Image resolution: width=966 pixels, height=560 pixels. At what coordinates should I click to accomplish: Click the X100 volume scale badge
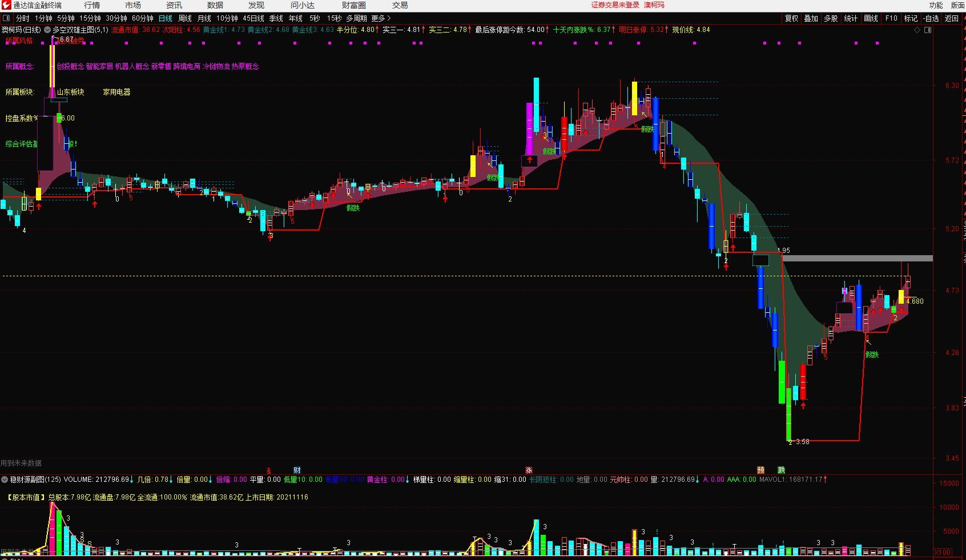(x=942, y=552)
